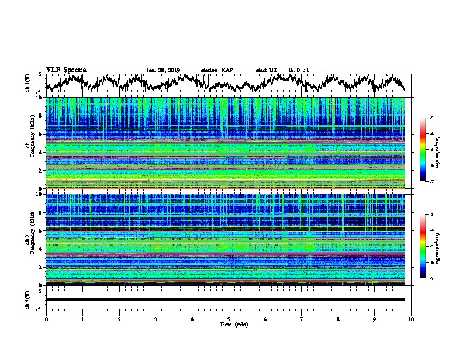Click the 'VLF Spectra' title text
The height and width of the screenshot is (358, 463).
[x=66, y=70]
